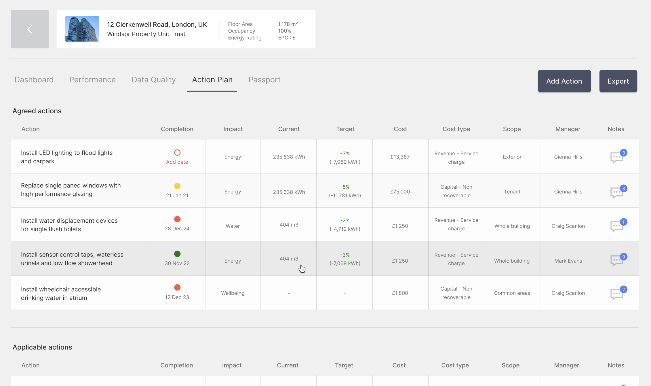Open notes for LED lighting action
Image resolution: width=651 pixels, height=386 pixels.
[x=616, y=157]
